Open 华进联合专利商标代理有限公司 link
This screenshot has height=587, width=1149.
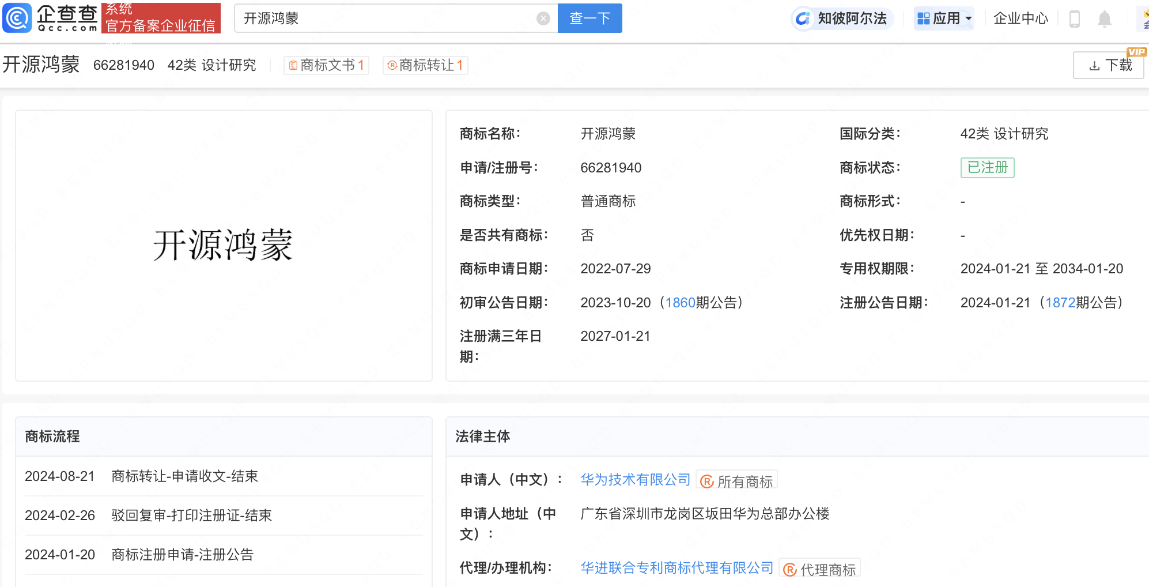pos(676,568)
